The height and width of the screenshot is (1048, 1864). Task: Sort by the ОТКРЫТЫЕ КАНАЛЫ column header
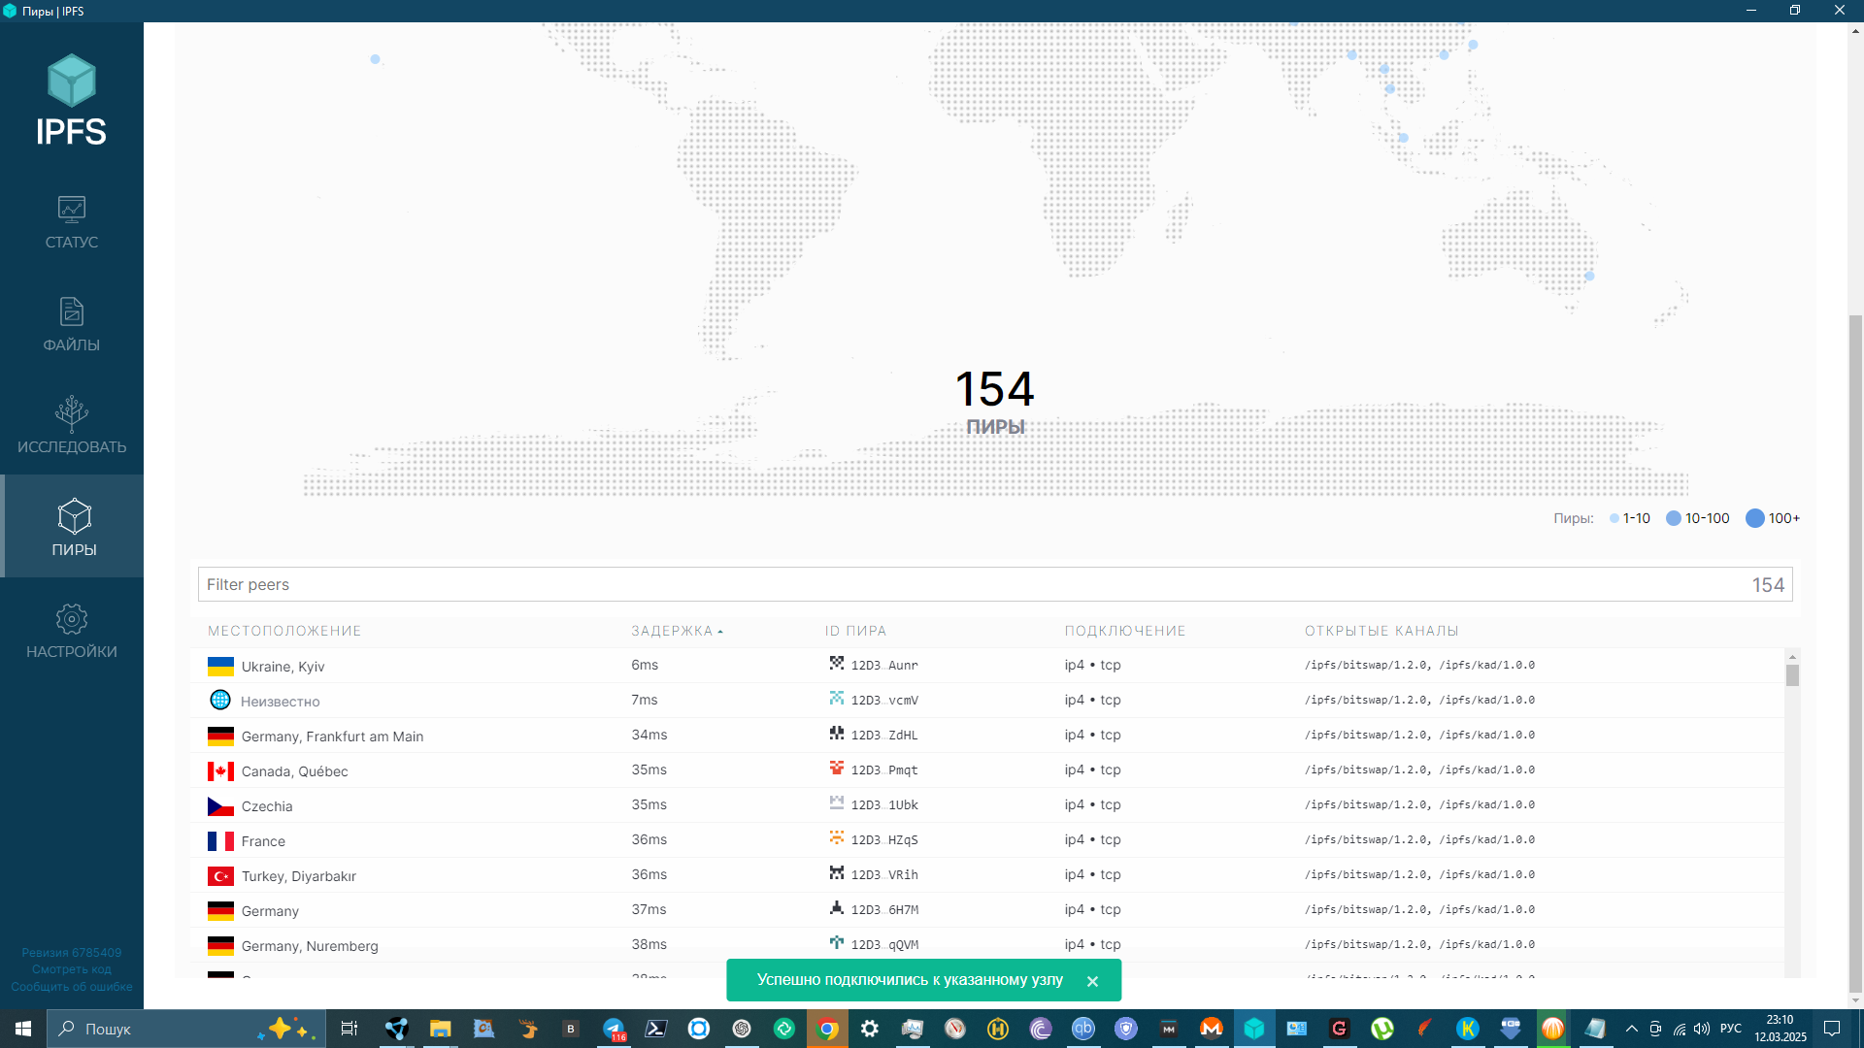point(1381,632)
